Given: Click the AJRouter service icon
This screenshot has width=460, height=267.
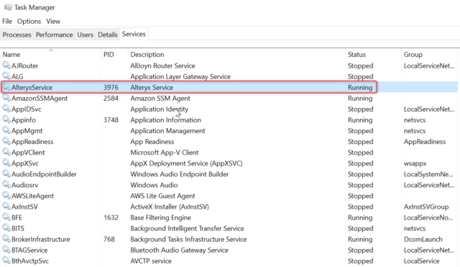Looking at the screenshot, I should (x=6, y=65).
